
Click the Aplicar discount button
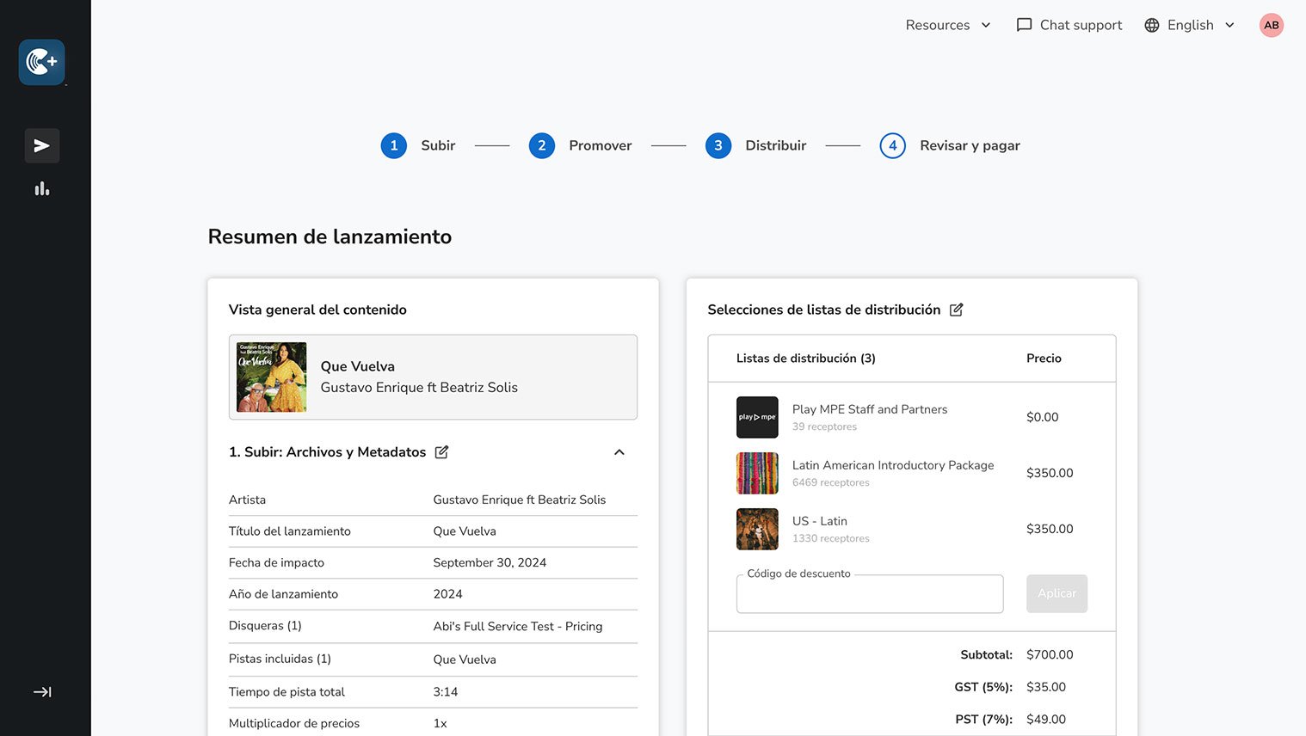[x=1057, y=593]
